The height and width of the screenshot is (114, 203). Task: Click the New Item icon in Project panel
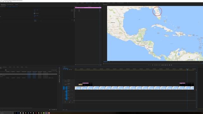(x=55, y=110)
